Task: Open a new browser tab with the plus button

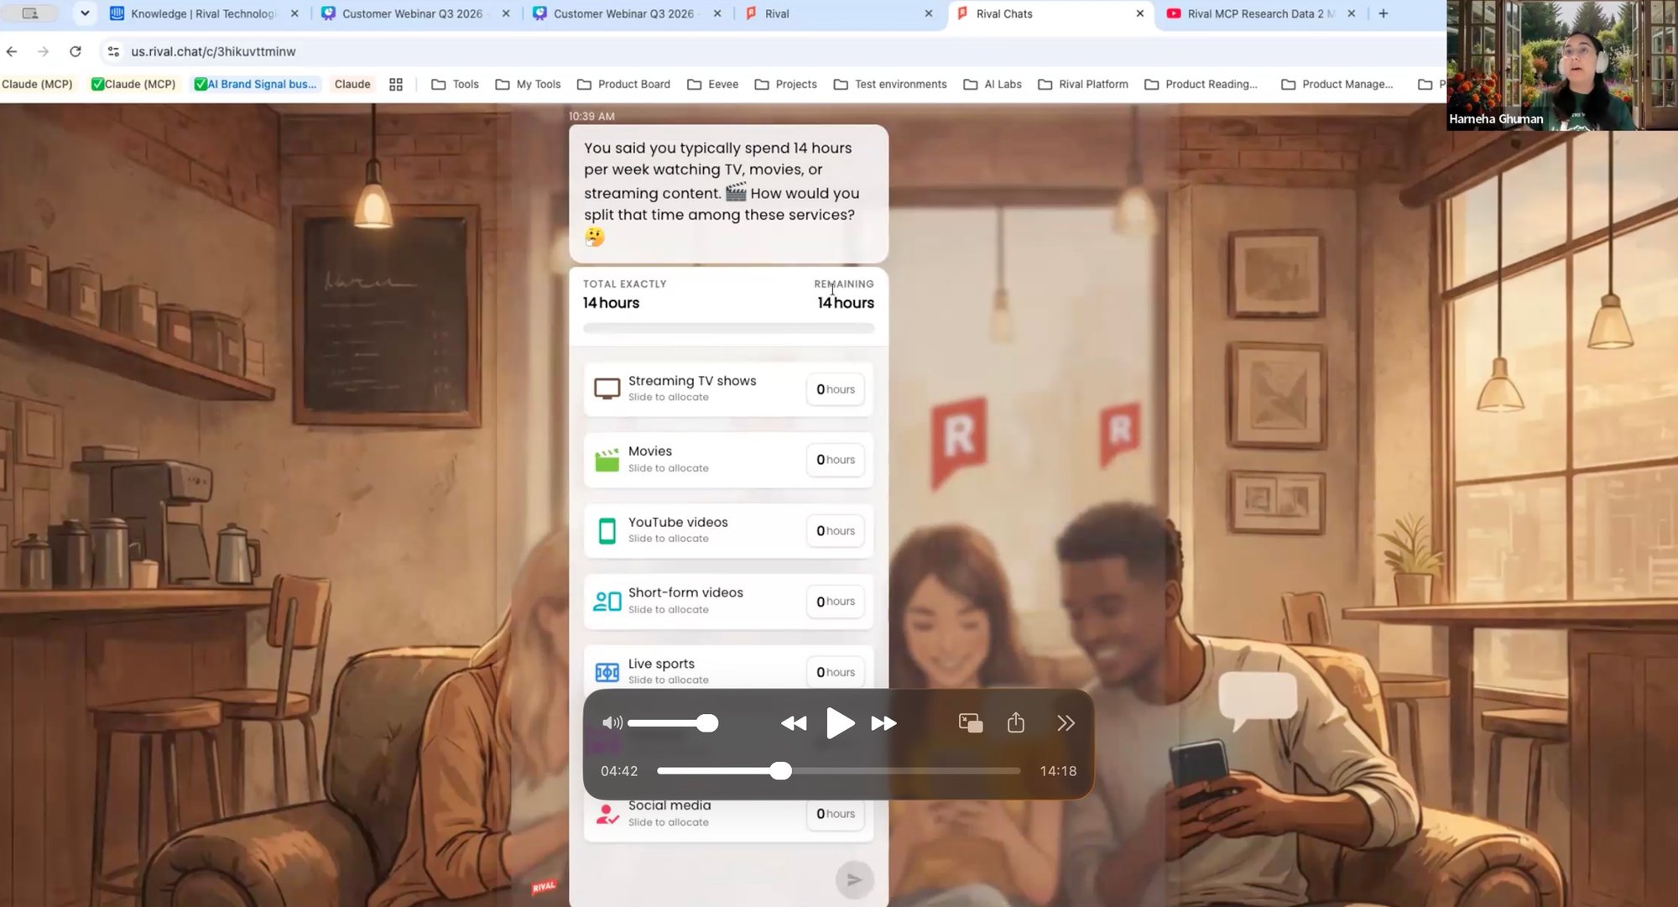Action: click(x=1384, y=13)
